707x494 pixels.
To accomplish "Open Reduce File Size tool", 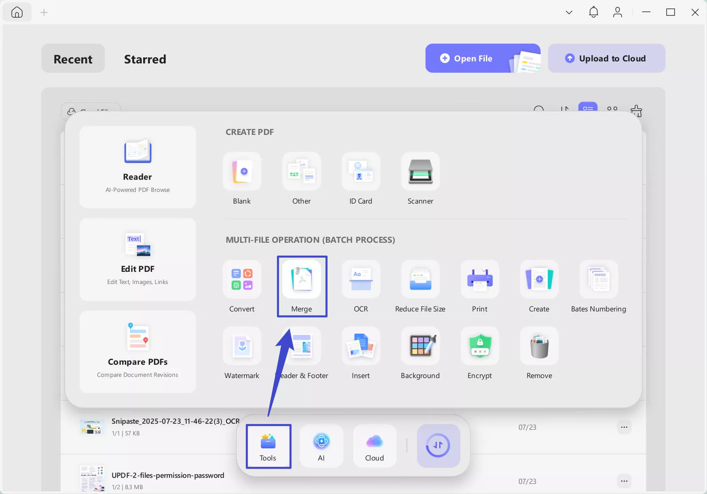I will [x=420, y=286].
